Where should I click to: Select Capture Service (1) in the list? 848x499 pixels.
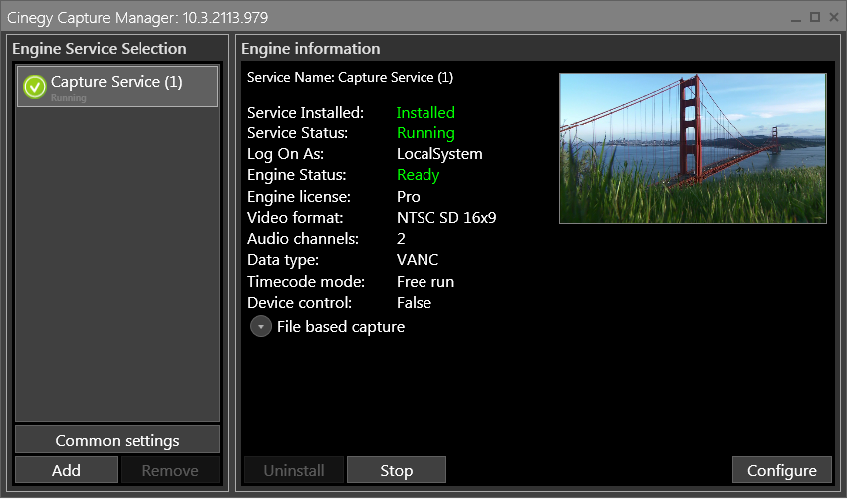[x=118, y=86]
